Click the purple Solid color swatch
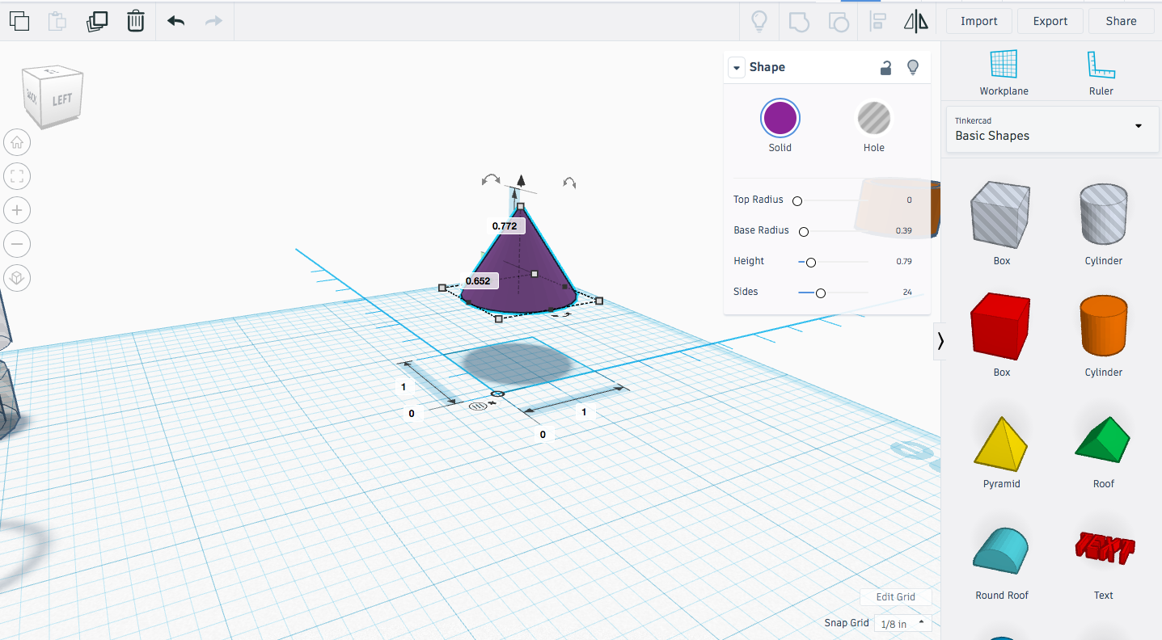This screenshot has width=1162, height=640. tap(780, 118)
